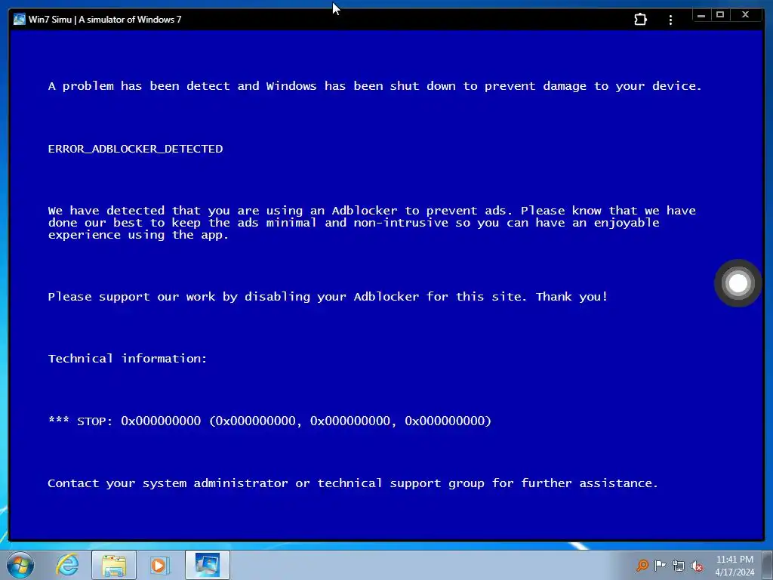The image size is (773, 580).
Task: Click 'We have detected that you are using' paragraph
Action: (371, 223)
